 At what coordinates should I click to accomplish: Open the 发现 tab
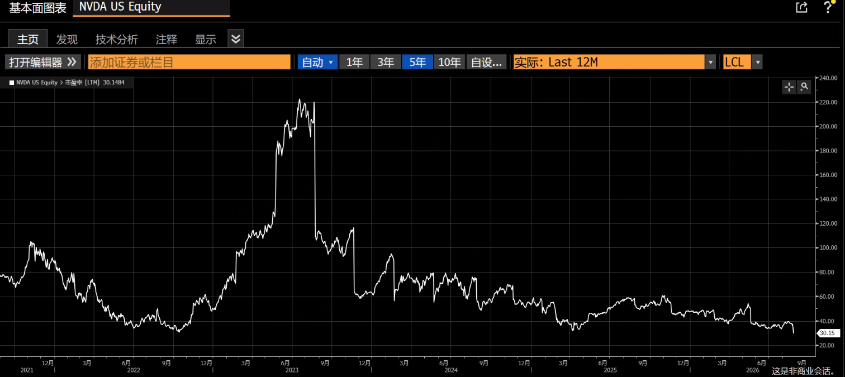67,39
